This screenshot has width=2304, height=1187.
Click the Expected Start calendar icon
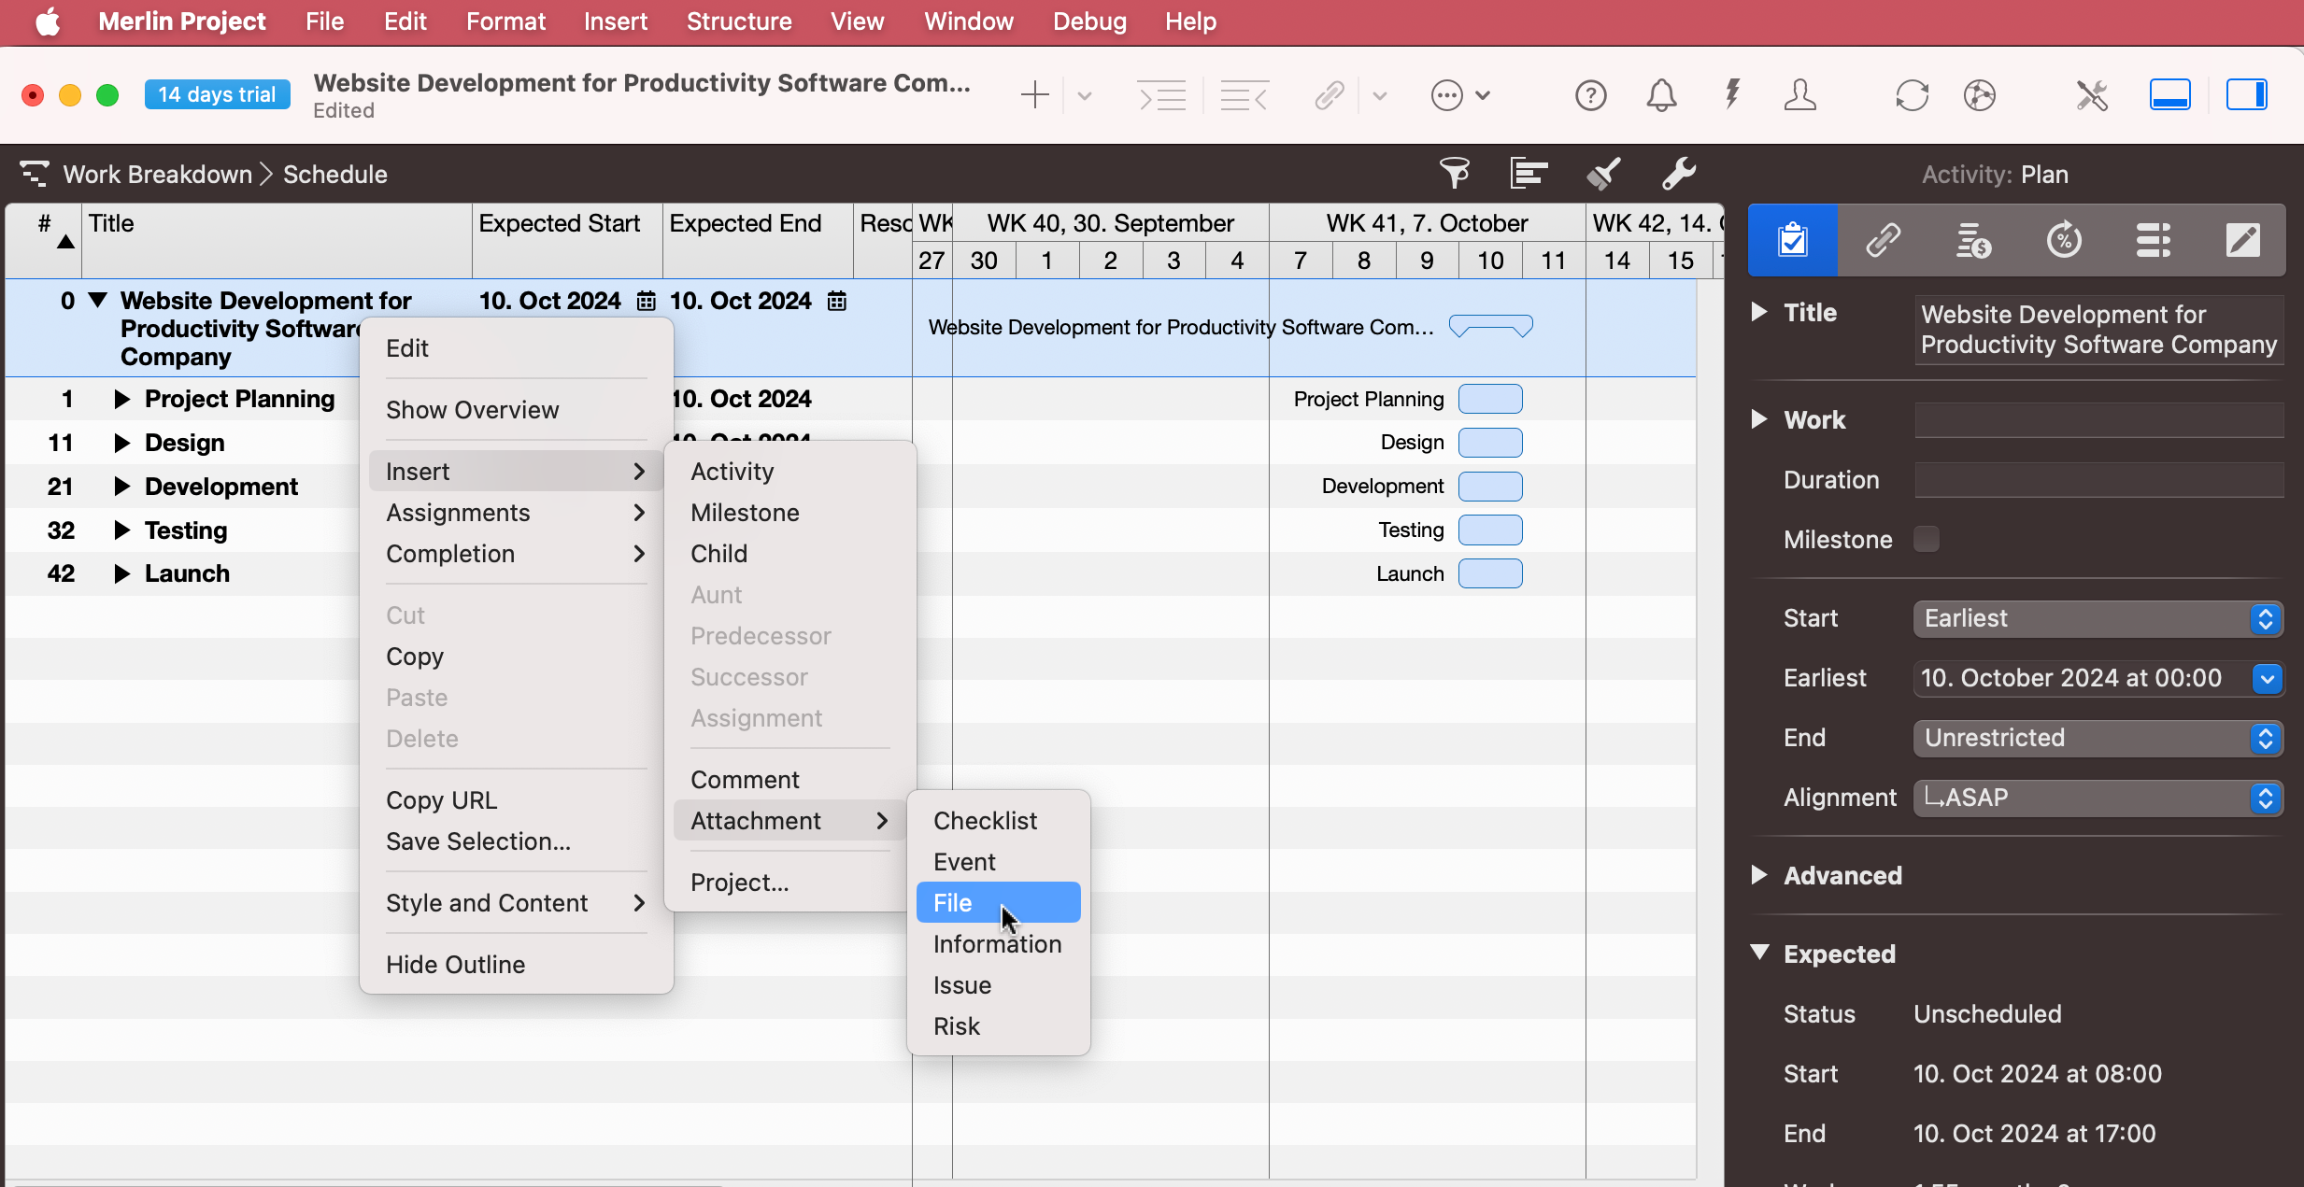pos(646,301)
